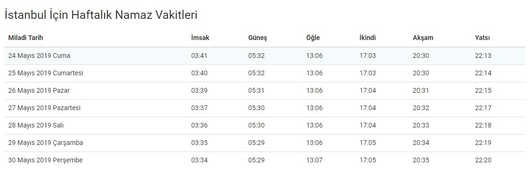The height and width of the screenshot is (176, 529).
Task: Select the 28 Mayıs 2019 Salı row
Action: [265, 126]
